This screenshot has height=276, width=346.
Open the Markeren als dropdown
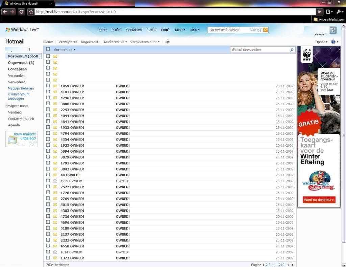click(116, 42)
